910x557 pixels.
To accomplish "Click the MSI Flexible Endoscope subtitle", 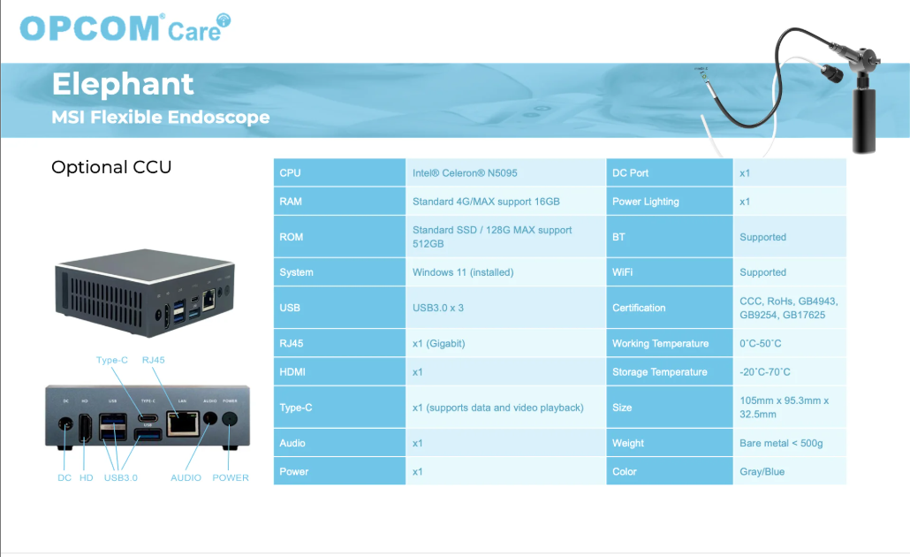I will (x=161, y=118).
